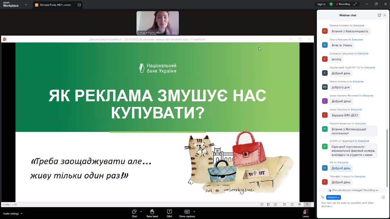Select the PowerPoint Slide Show view icon
Image resolution: width=390 pixels, height=219 pixels.
pyautogui.click(x=307, y=204)
